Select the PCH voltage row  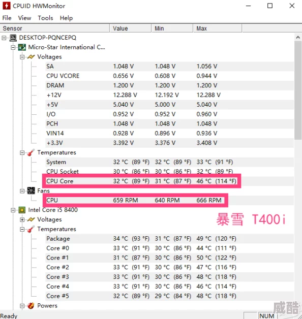click(x=169, y=124)
